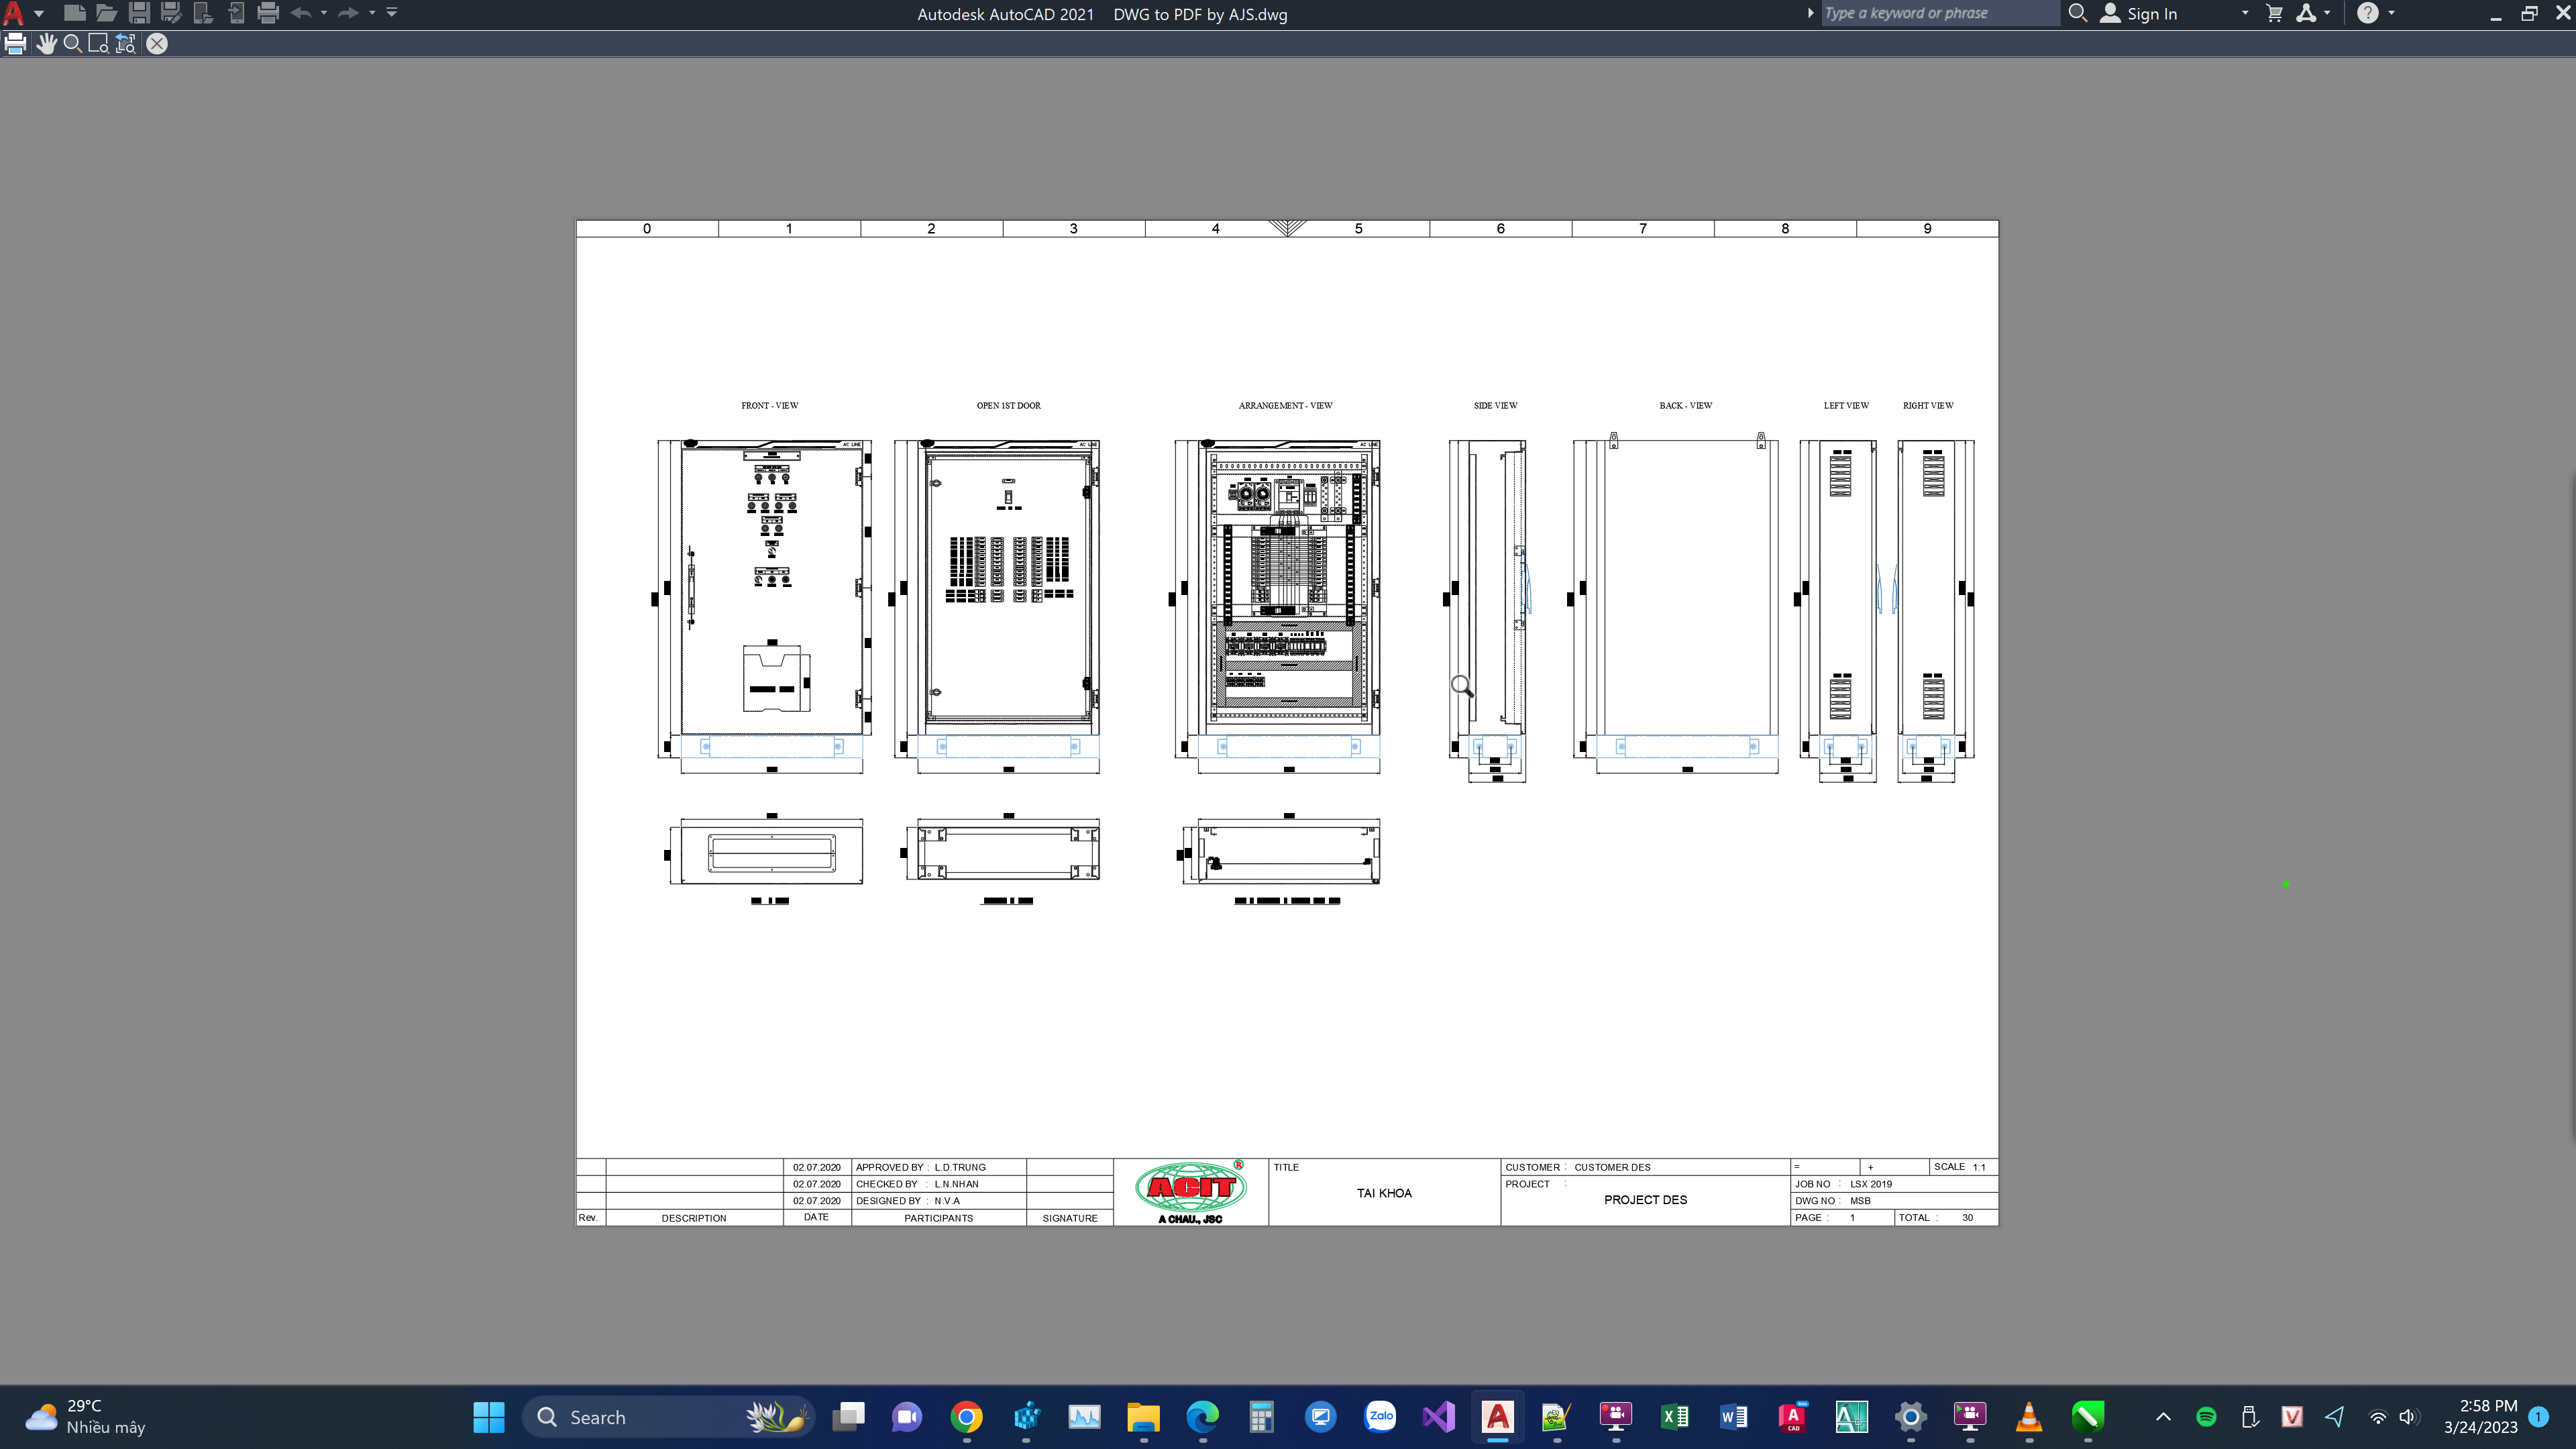Click the Save to Web & Mobile icon
The image size is (2576, 1449).
tap(236, 13)
